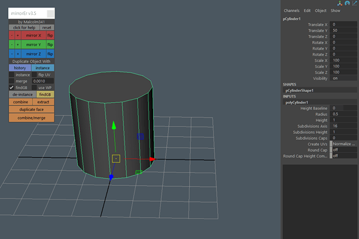Click the yellow center manipulator square
359x239 pixels.
coord(116,159)
